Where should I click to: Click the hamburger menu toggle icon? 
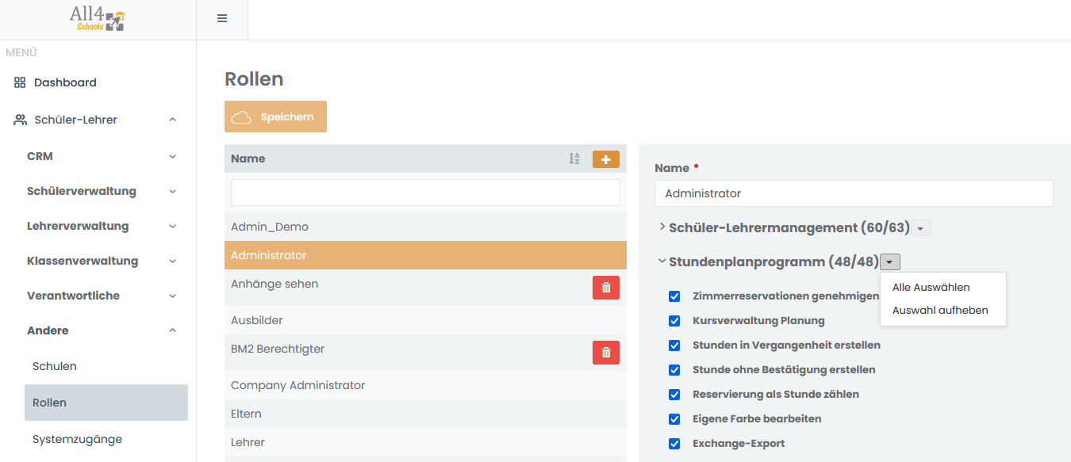(x=222, y=18)
